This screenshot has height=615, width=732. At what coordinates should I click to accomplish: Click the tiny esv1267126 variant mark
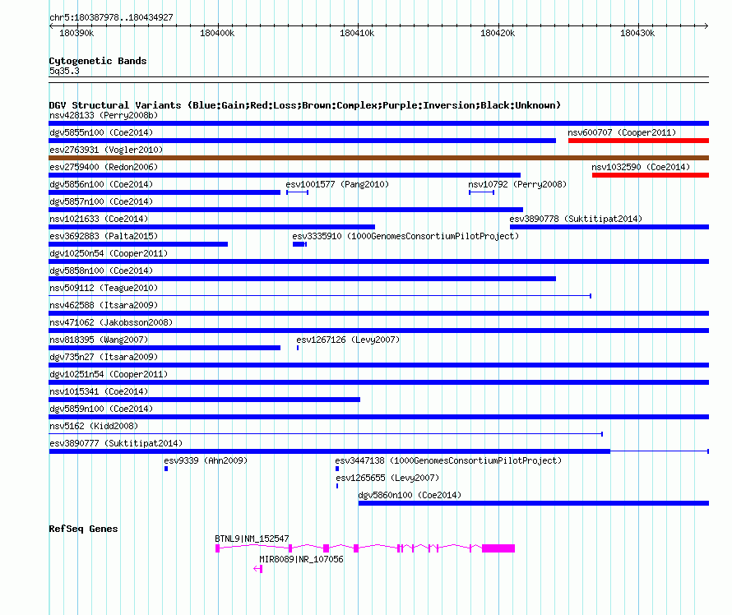298,348
